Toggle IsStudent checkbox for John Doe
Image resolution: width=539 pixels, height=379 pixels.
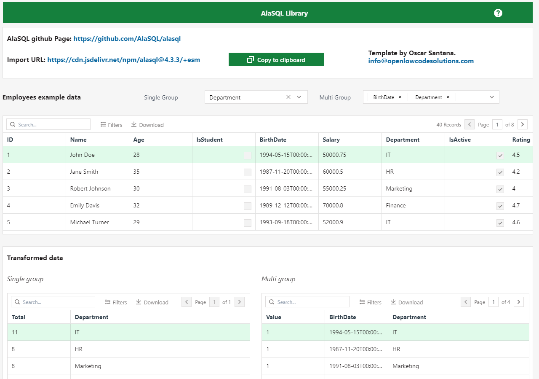pos(248,155)
